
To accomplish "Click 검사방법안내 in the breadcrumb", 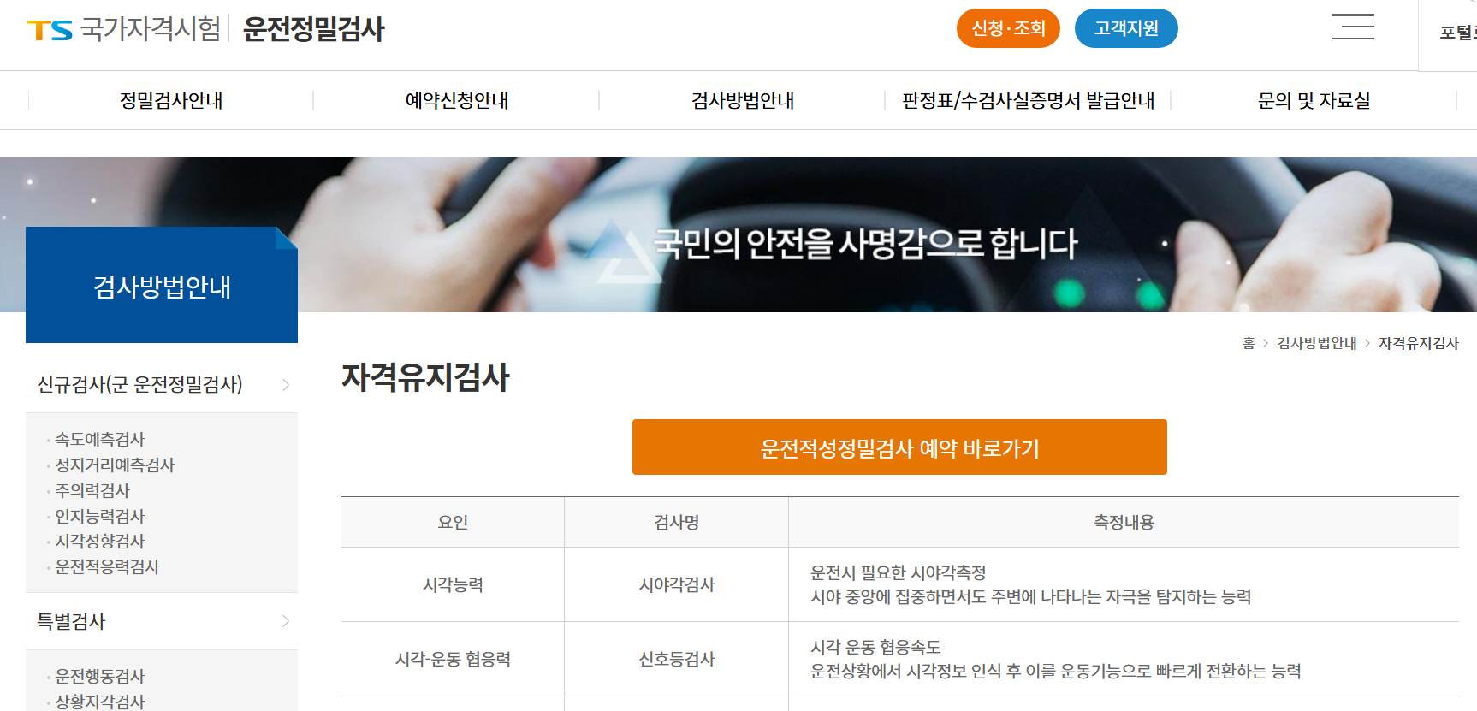I will [x=1317, y=343].
